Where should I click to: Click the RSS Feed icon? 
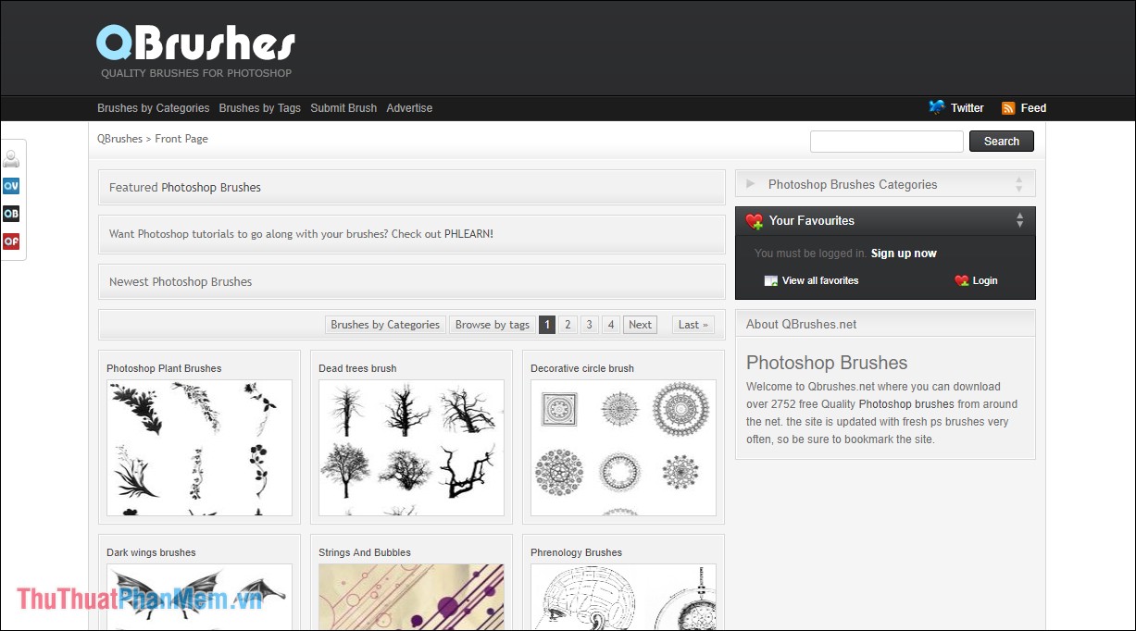pos(1007,107)
